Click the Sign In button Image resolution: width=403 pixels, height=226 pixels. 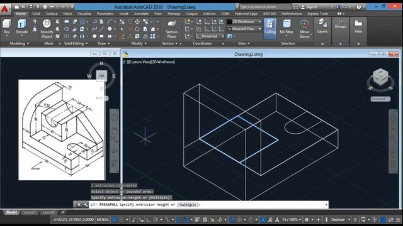click(309, 7)
